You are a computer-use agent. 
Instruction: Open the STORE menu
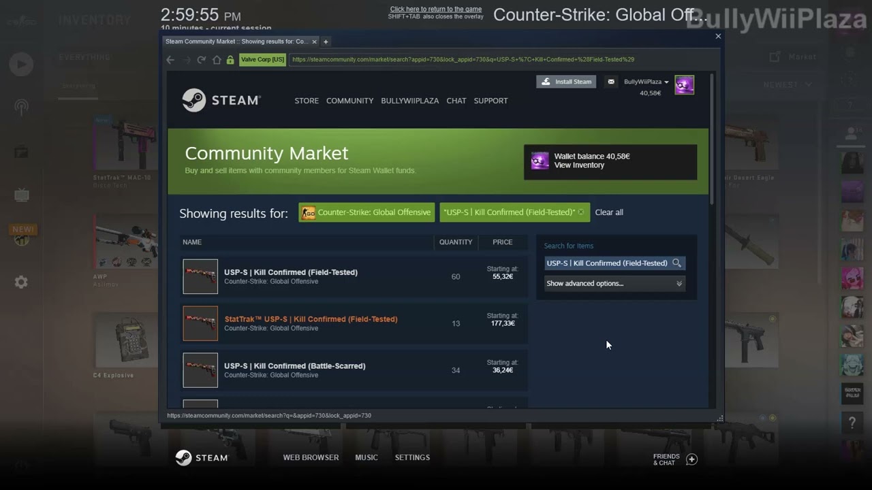(307, 101)
